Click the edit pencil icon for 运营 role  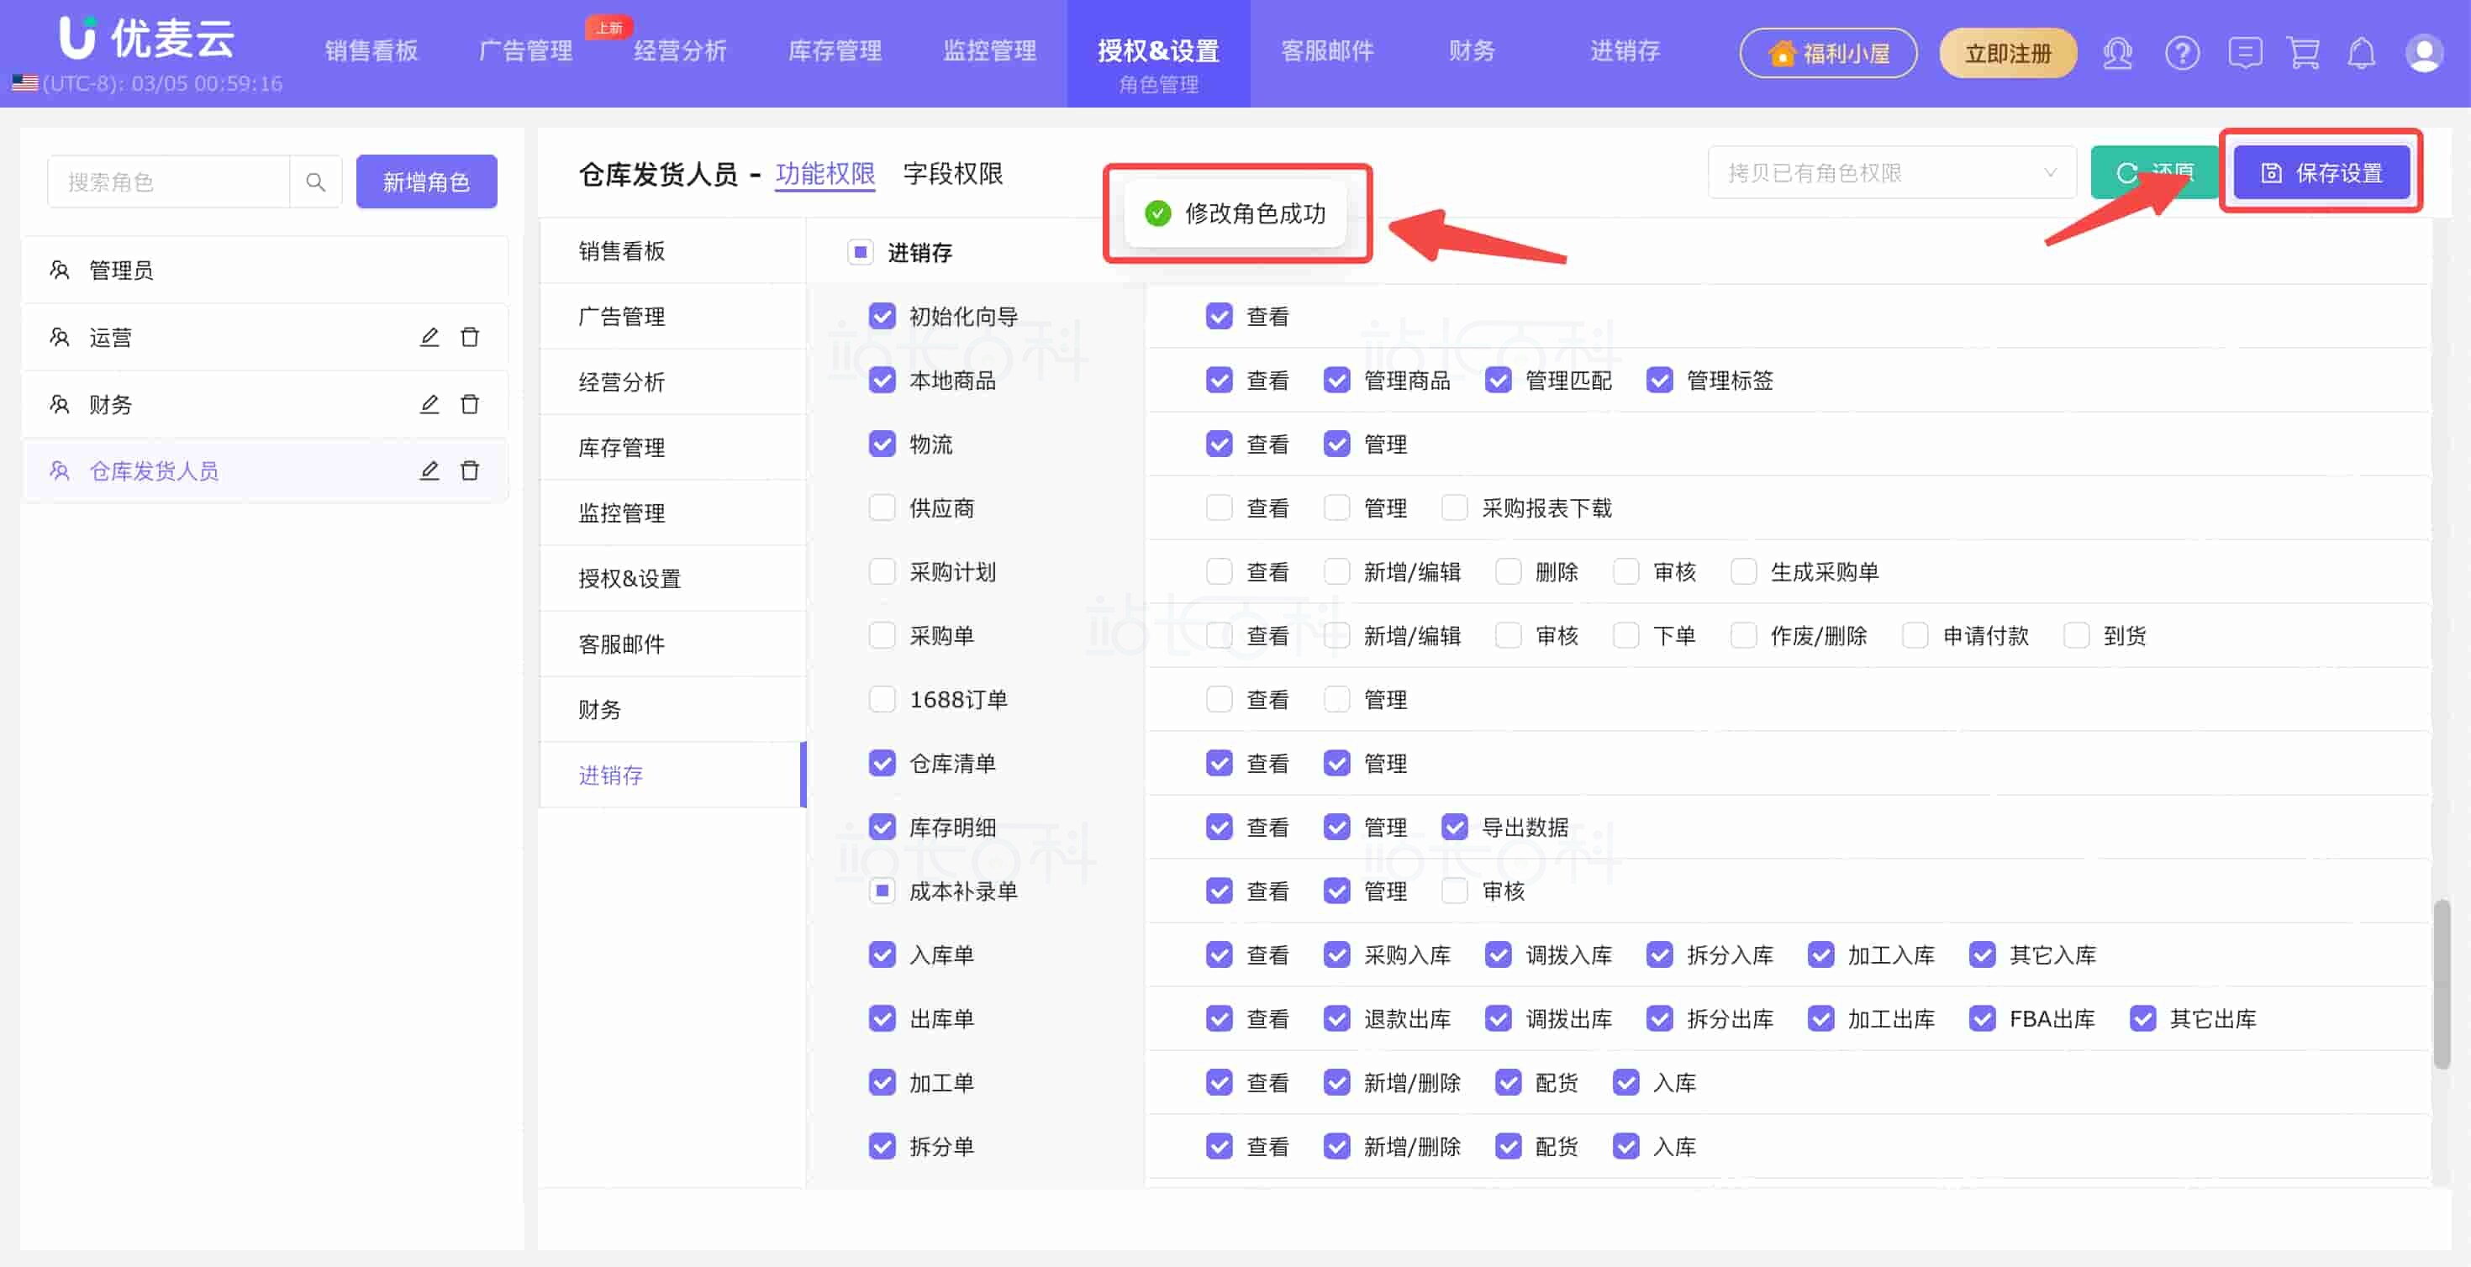pos(429,337)
